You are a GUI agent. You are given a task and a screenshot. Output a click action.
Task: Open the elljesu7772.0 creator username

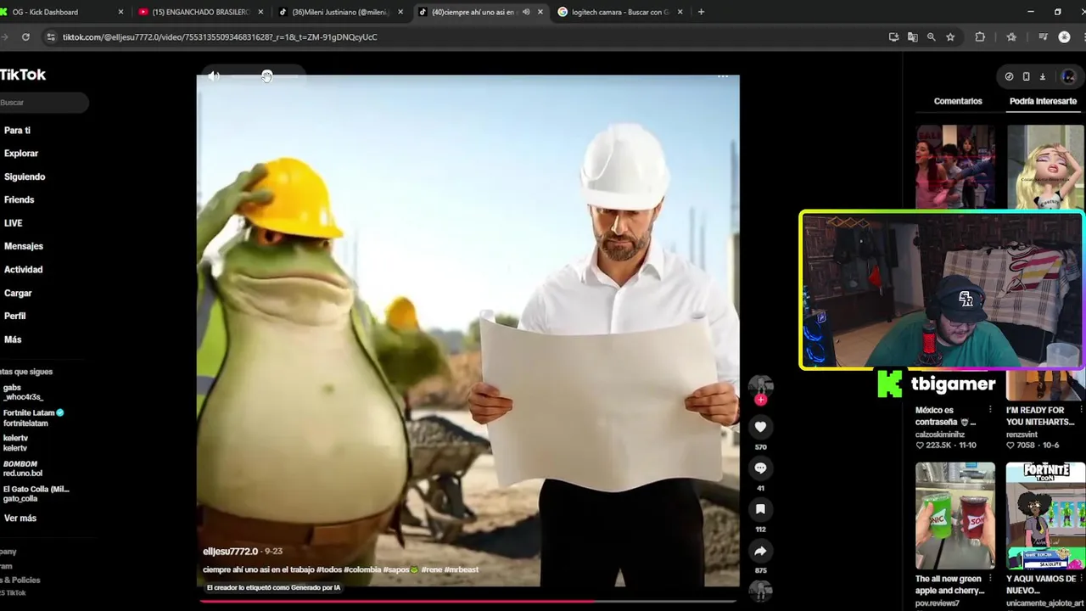[x=230, y=552]
